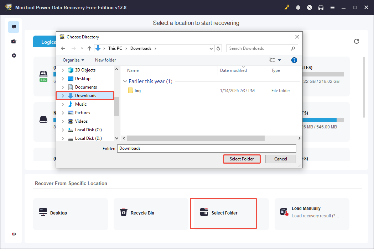The width and height of the screenshot is (374, 249).
Task: Click the main window vertical scrollbar
Action: click(x=364, y=87)
